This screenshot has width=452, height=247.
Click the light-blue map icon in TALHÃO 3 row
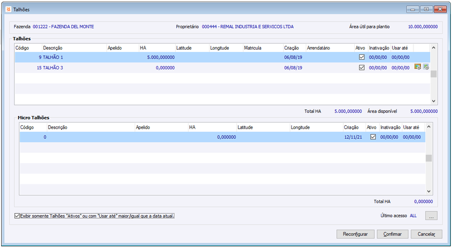[426, 67]
